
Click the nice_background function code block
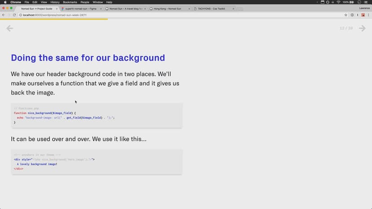[x=97, y=116]
